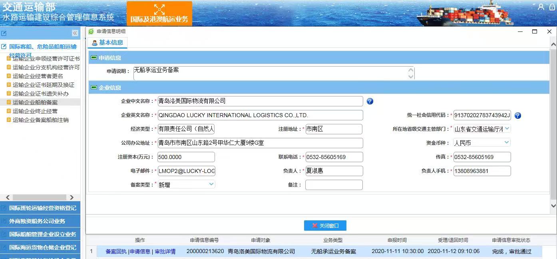Click the 业务类型 column header

(x=333, y=240)
